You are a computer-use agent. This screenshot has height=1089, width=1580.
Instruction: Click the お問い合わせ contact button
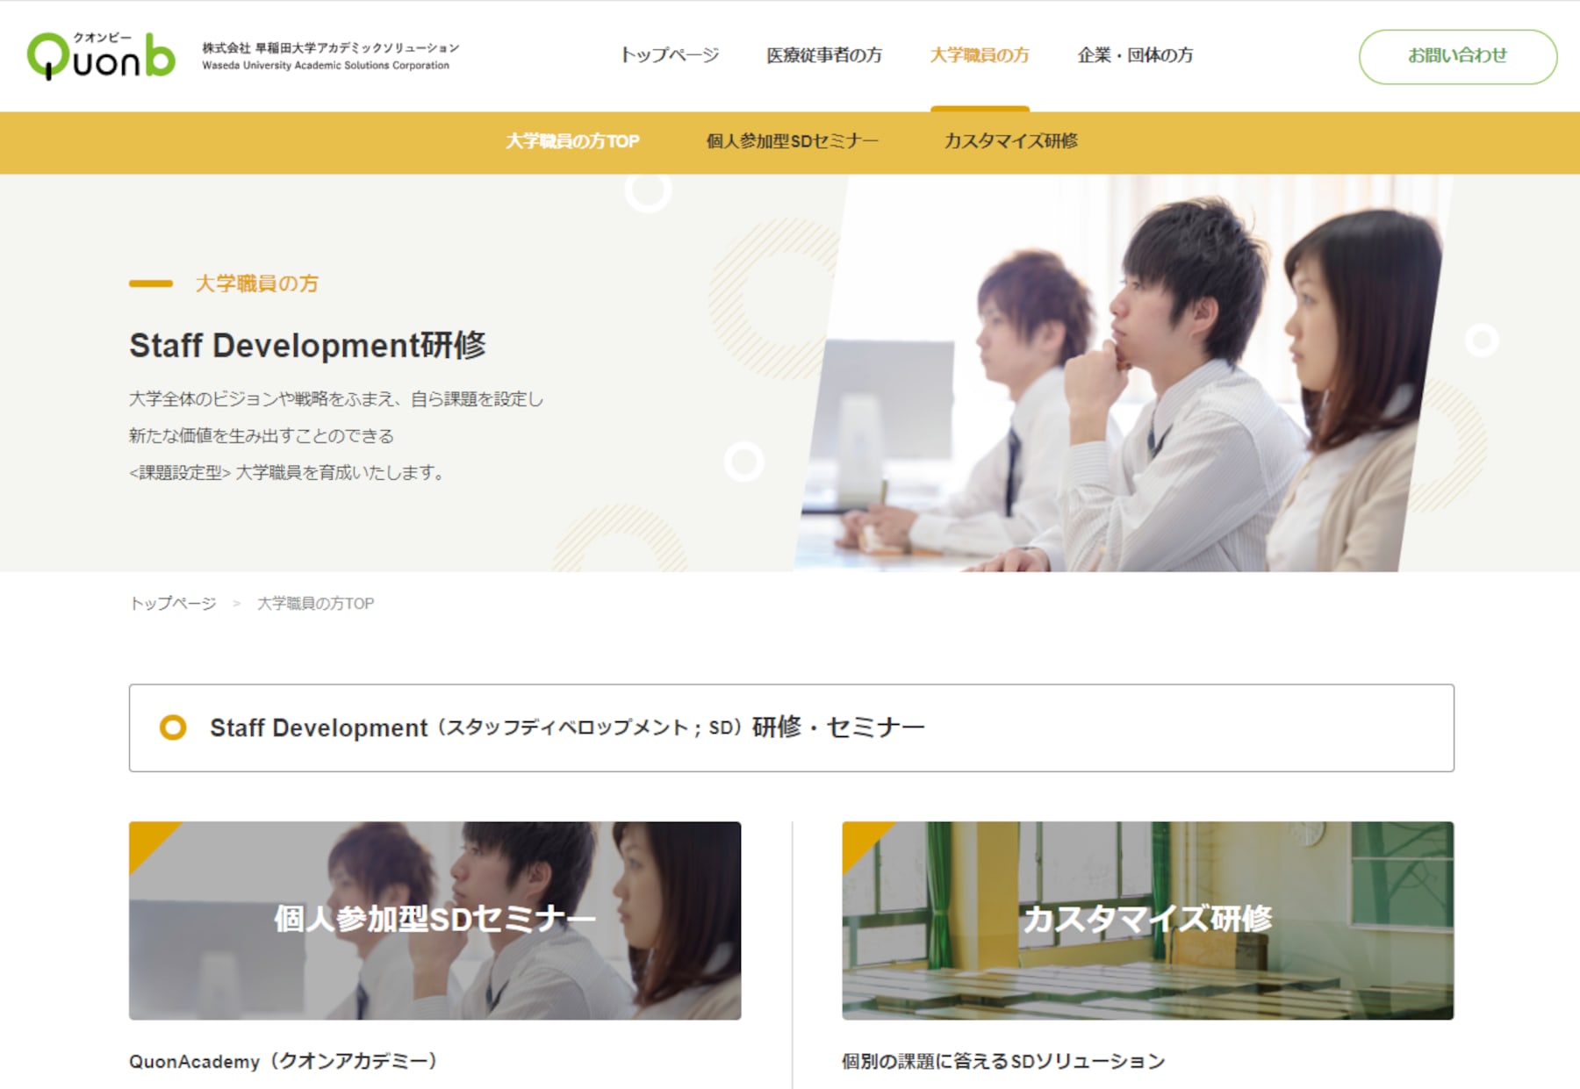coord(1458,56)
